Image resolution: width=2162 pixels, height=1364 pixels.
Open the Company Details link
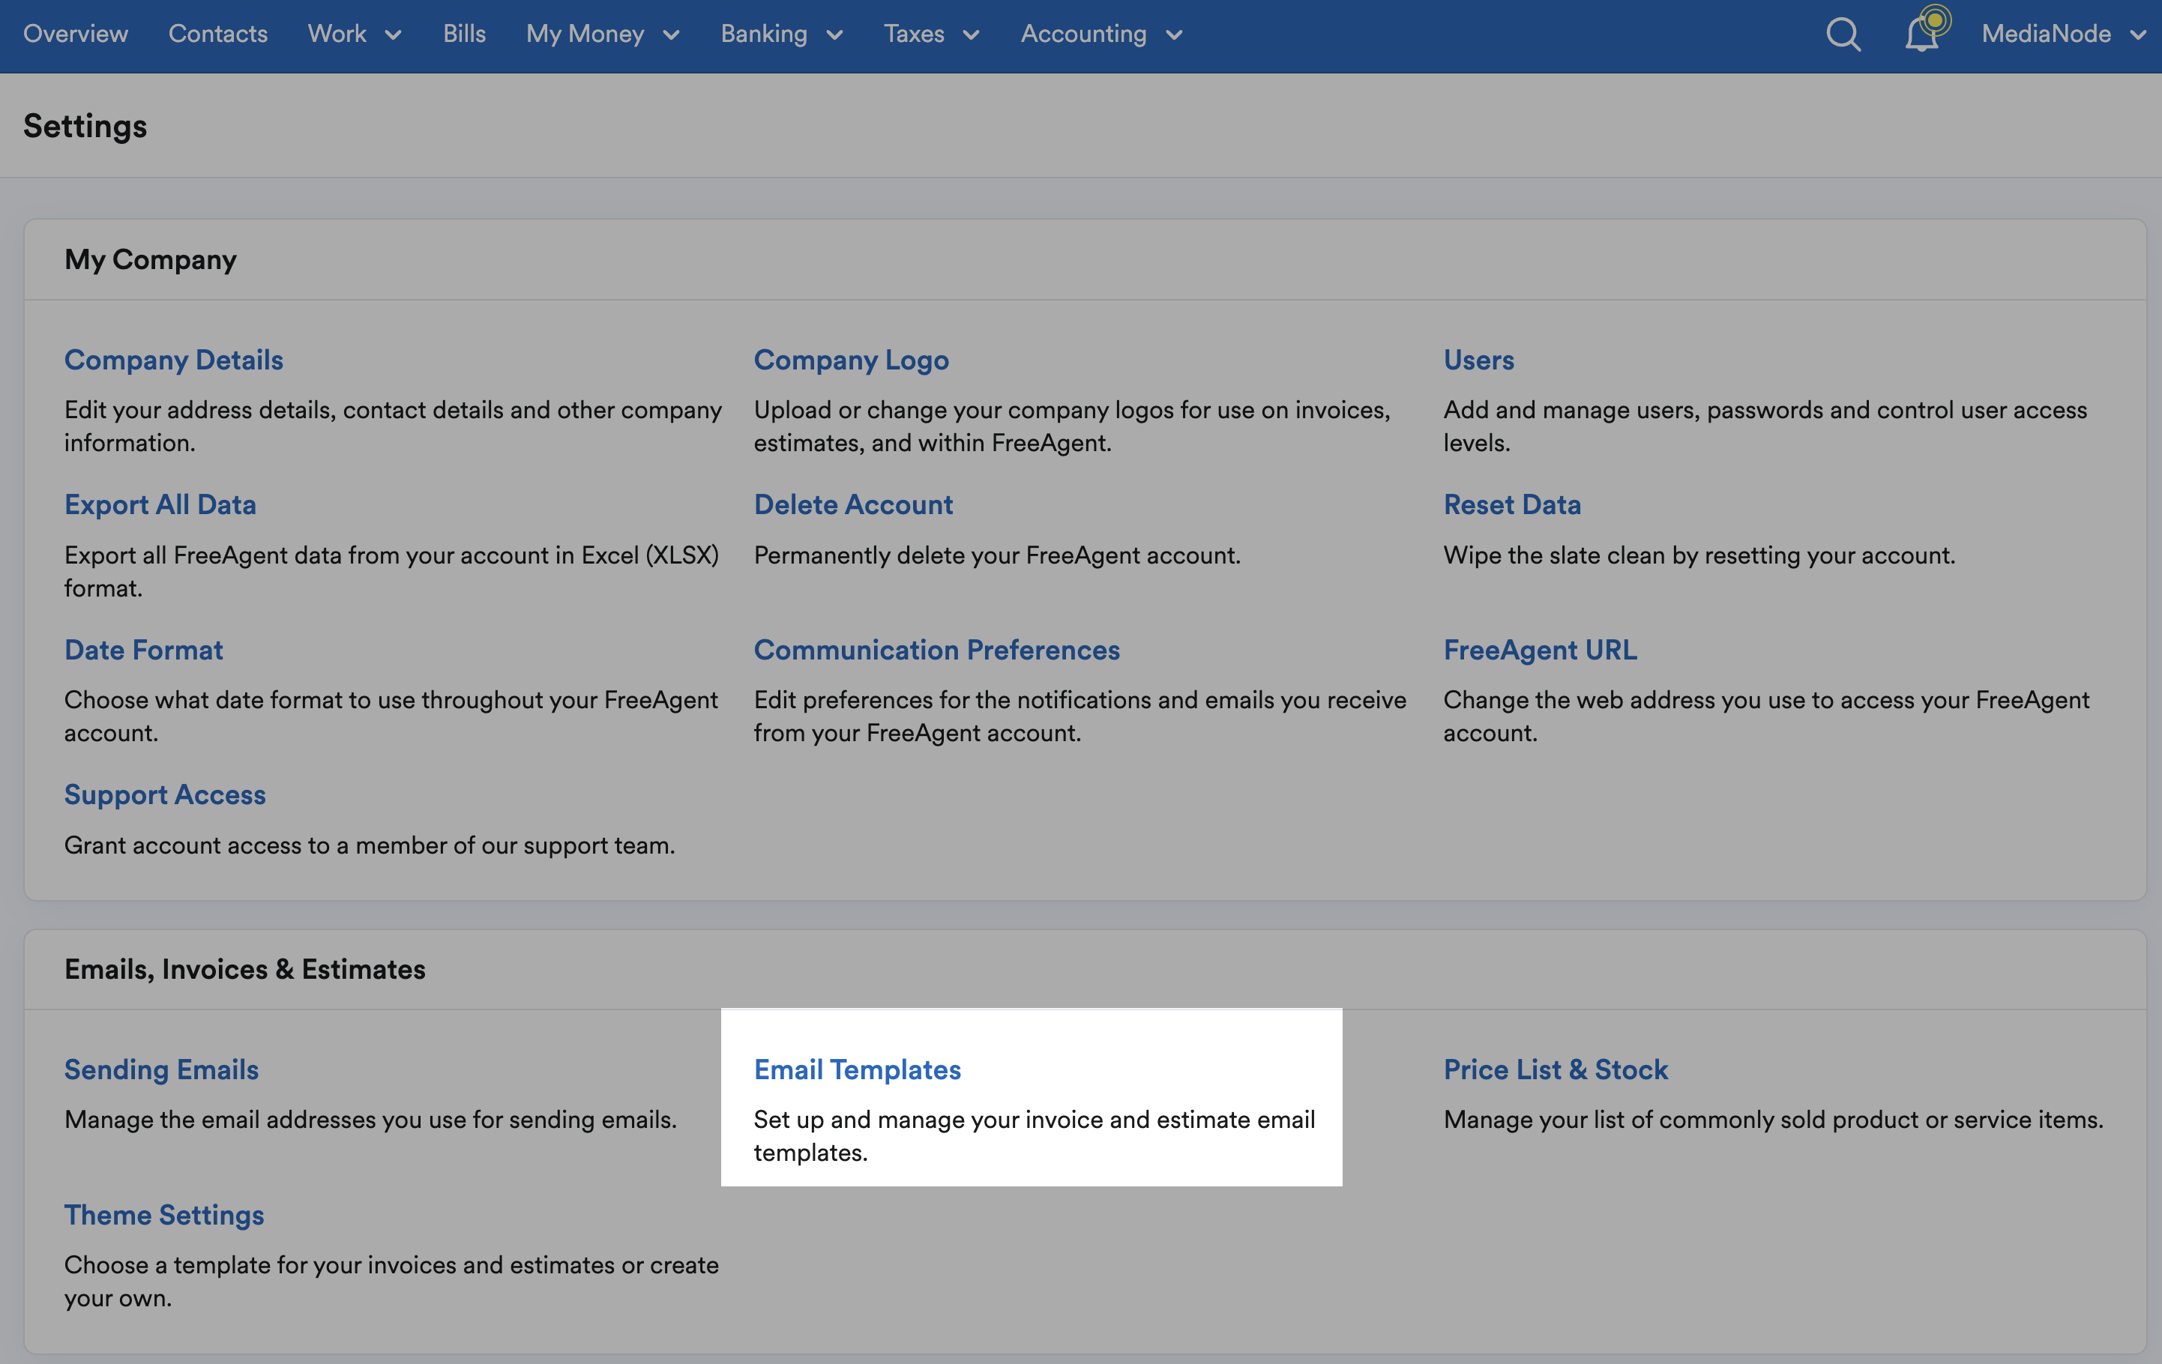[173, 360]
